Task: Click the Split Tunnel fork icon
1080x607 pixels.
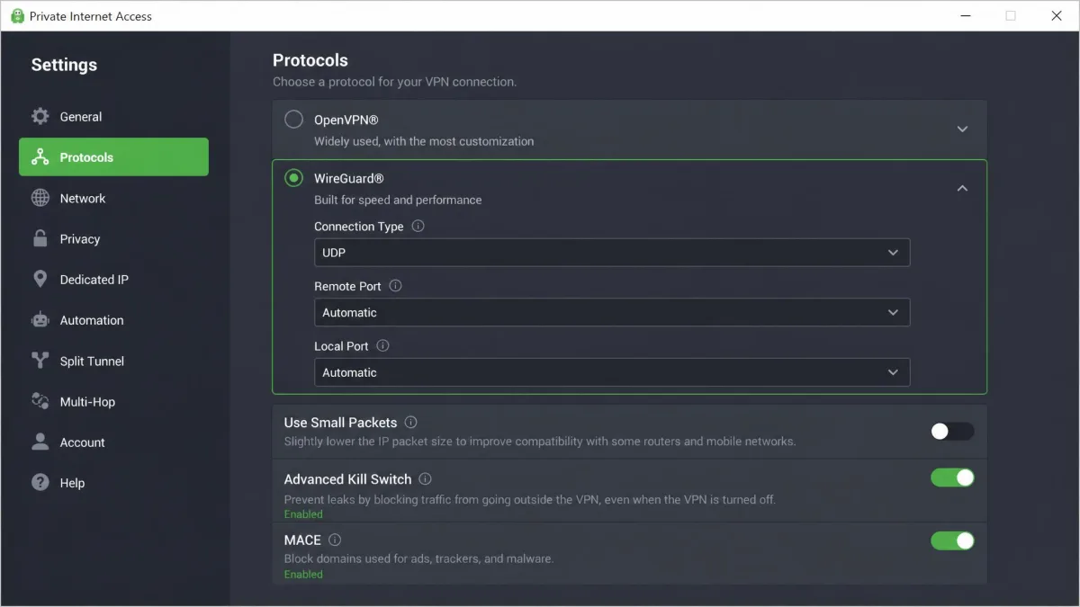Action: (40, 361)
